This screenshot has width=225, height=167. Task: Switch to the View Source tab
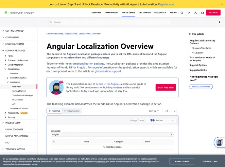coord(72,111)
